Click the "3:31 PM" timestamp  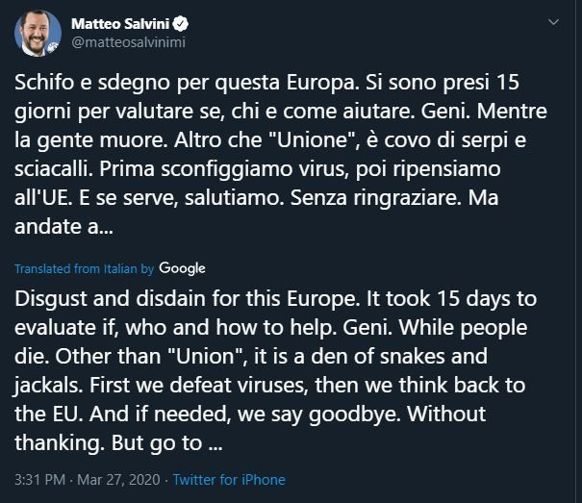39,479
